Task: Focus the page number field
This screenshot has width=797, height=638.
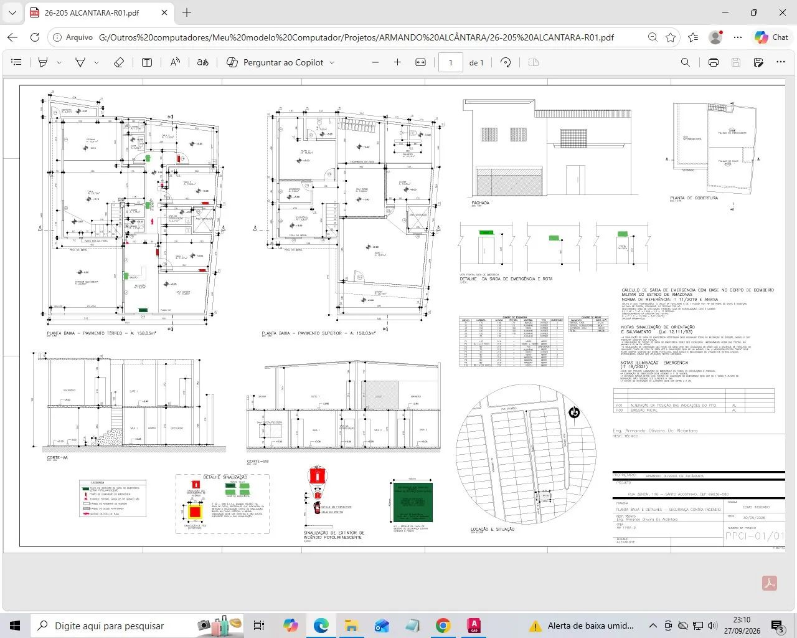Action: click(x=451, y=62)
